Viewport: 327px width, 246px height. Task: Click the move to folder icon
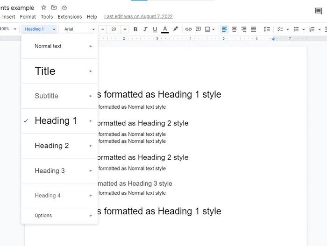tap(54, 7)
